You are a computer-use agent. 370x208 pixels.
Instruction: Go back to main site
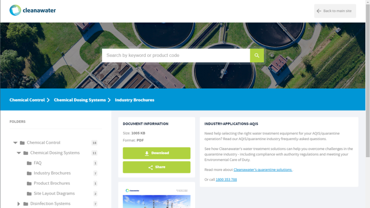click(335, 11)
